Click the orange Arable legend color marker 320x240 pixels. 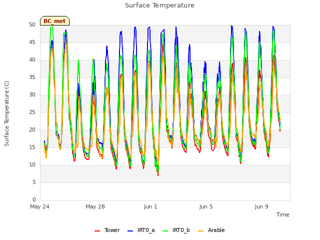pos(201,231)
